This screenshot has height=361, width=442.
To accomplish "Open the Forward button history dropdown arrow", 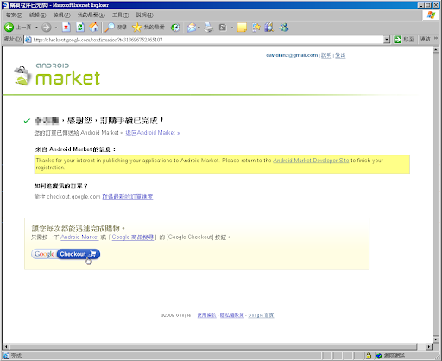I will 56,28.
